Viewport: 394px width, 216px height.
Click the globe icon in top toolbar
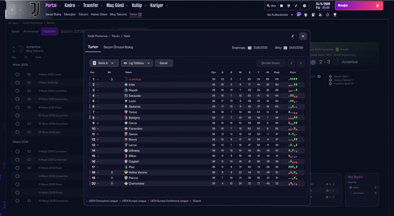point(289,6)
